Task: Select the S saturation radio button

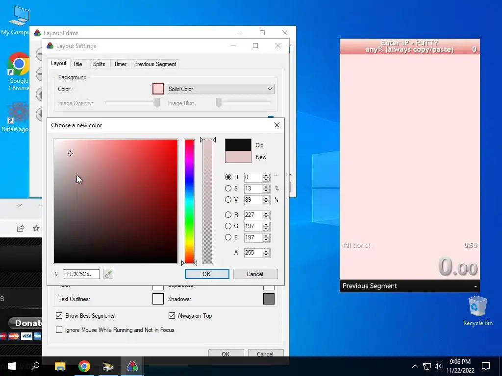Action: coord(228,188)
